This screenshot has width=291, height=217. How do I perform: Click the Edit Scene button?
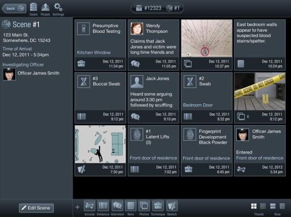(36, 208)
